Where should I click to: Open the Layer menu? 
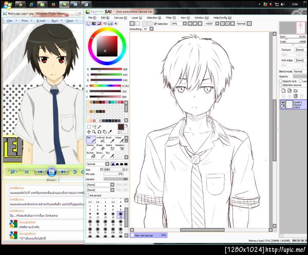coord(137,17)
